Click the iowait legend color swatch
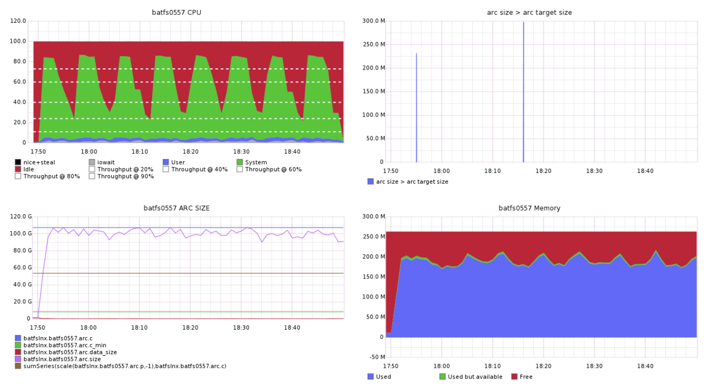 click(91, 162)
